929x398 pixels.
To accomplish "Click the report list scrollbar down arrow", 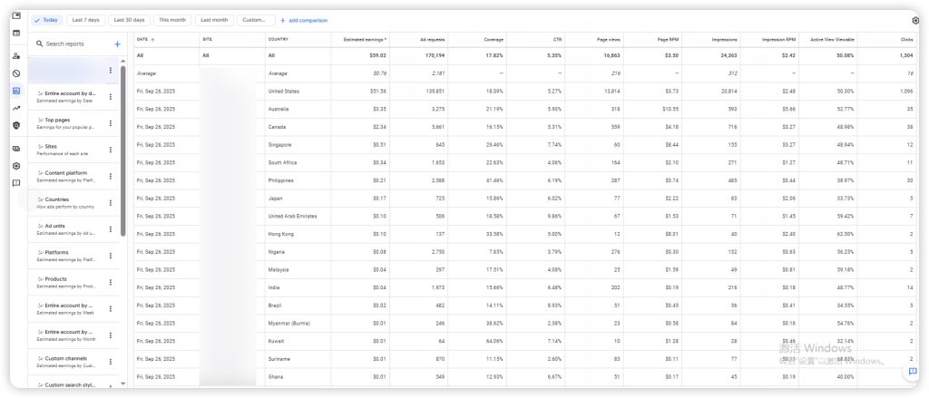I will coord(123,384).
